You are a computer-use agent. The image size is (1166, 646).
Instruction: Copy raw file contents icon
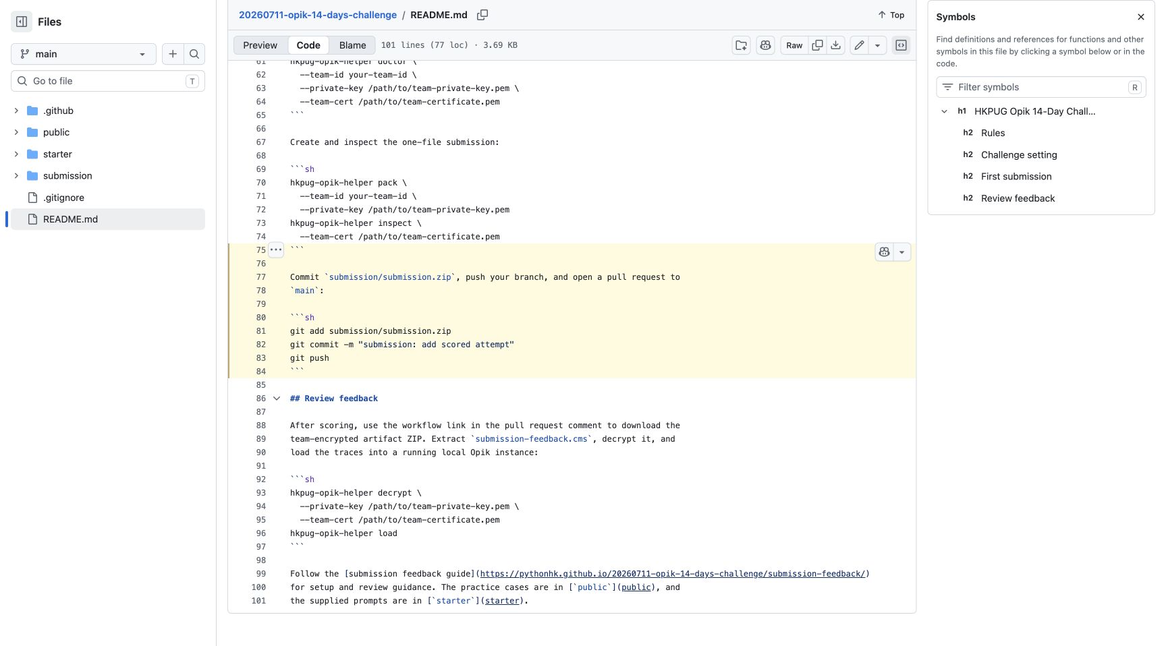coord(817,45)
